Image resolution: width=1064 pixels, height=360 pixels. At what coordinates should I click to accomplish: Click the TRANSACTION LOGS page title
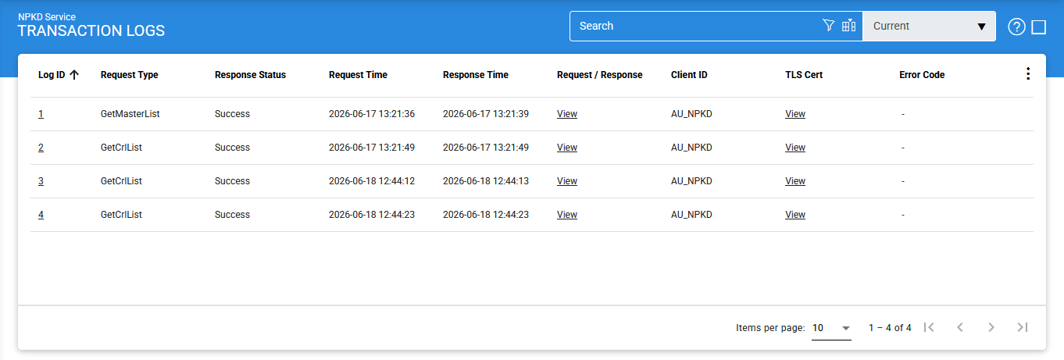point(91,31)
